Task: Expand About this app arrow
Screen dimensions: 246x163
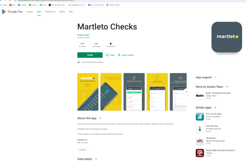Action: pos(100,118)
